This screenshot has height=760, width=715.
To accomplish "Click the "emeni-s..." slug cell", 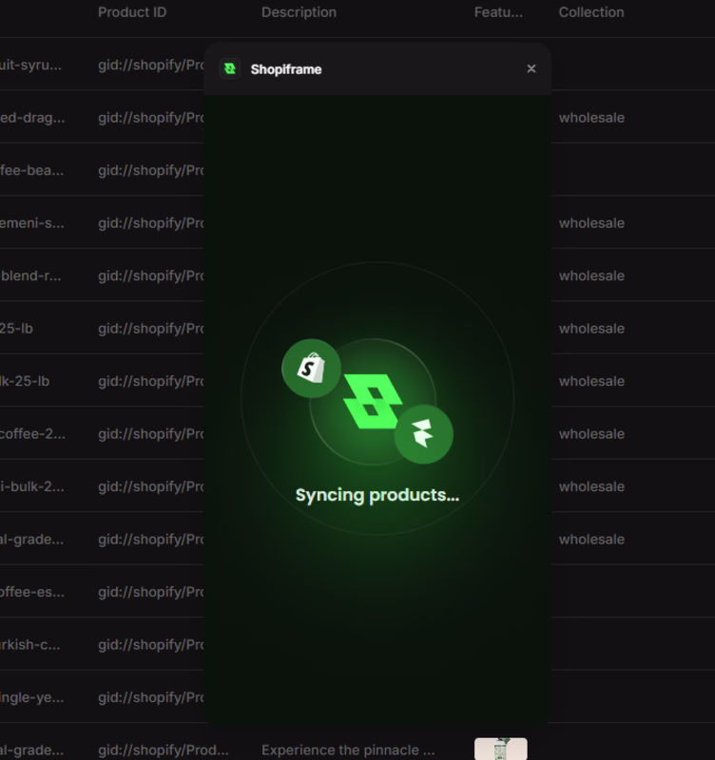I will tap(32, 223).
